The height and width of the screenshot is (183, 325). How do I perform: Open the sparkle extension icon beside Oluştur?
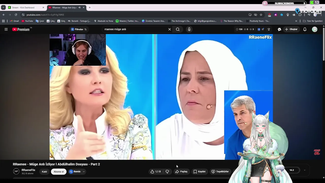pyautogui.click(x=279, y=29)
